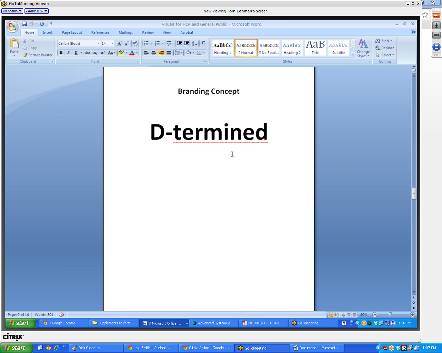Save the document from Quick Access toolbar
The width and height of the screenshot is (442, 353).
click(25, 24)
